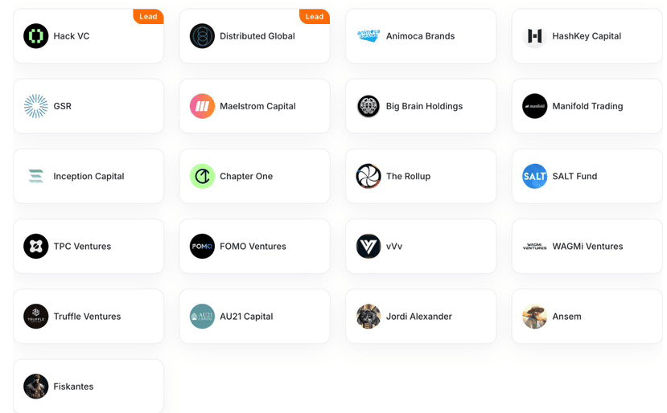Click the Jordi Alexander avatar picture
667x413 pixels.
click(x=368, y=317)
